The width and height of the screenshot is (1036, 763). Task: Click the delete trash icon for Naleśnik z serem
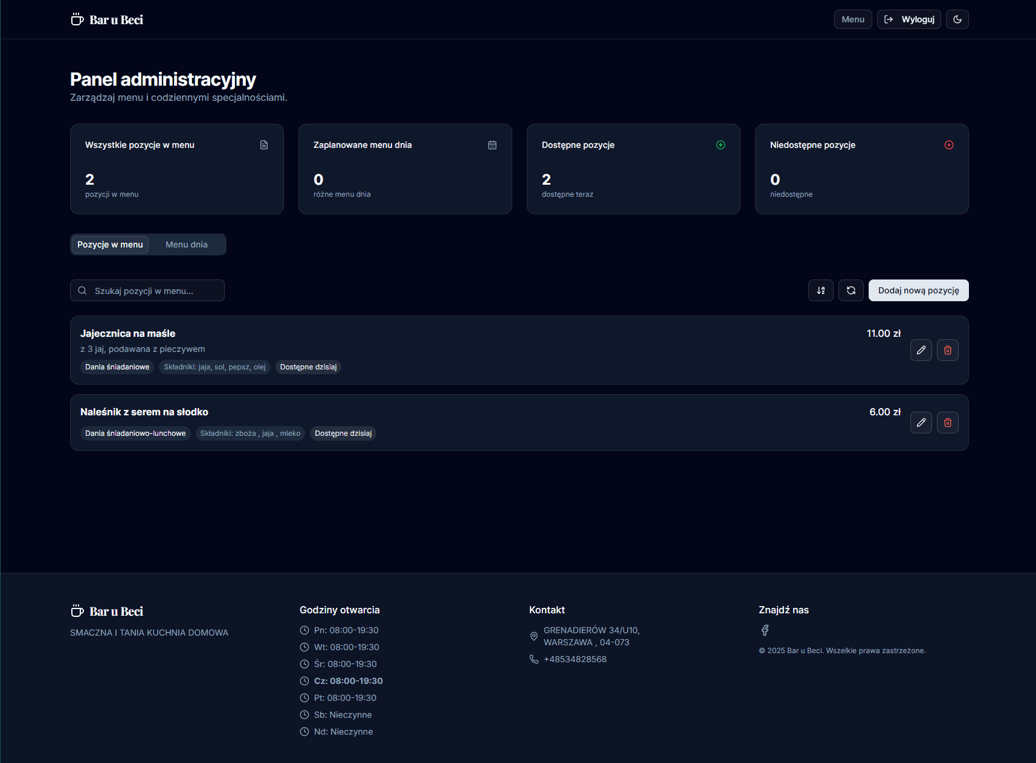click(948, 423)
